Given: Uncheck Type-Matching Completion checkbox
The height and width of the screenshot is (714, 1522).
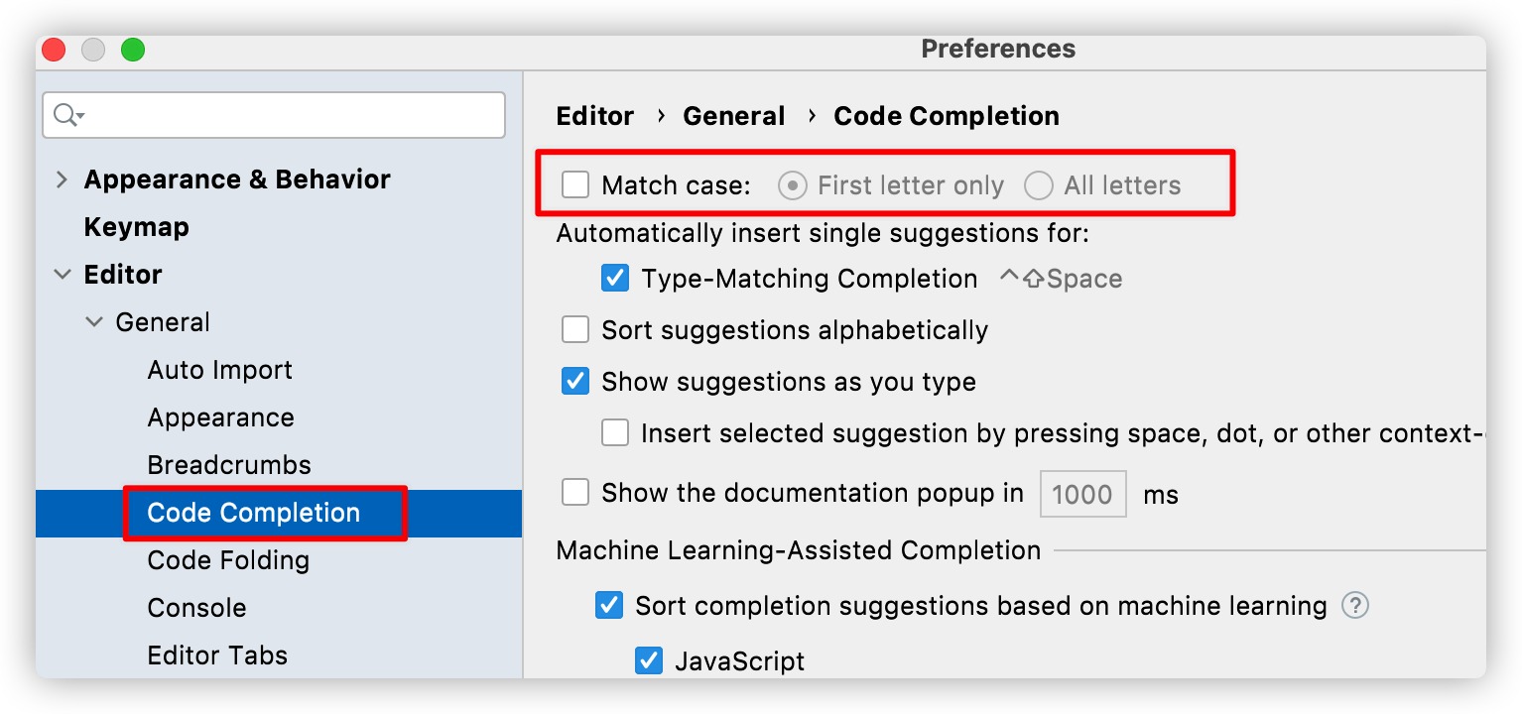Looking at the screenshot, I should (615, 278).
